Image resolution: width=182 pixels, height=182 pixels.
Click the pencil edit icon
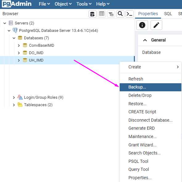click(156, 25)
